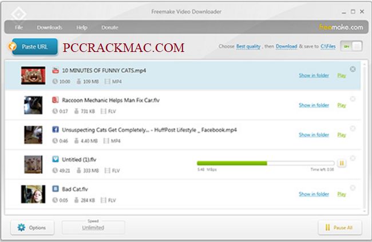This screenshot has width=372, height=242.
Task: Switch the one-click mode toggle to off side
Action: (357, 47)
